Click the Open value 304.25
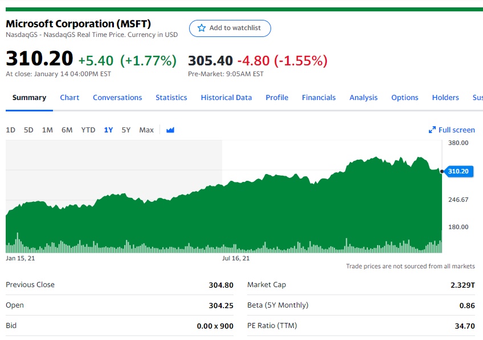483x340 pixels. (x=221, y=305)
